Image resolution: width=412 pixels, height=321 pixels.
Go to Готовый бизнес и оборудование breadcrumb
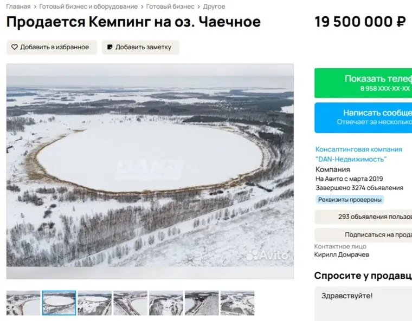(88, 6)
